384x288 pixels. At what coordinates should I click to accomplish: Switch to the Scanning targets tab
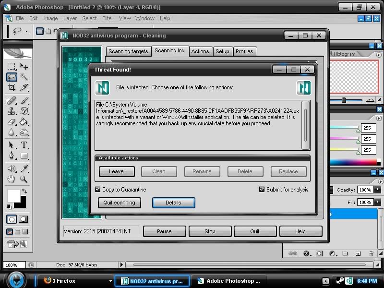click(128, 51)
